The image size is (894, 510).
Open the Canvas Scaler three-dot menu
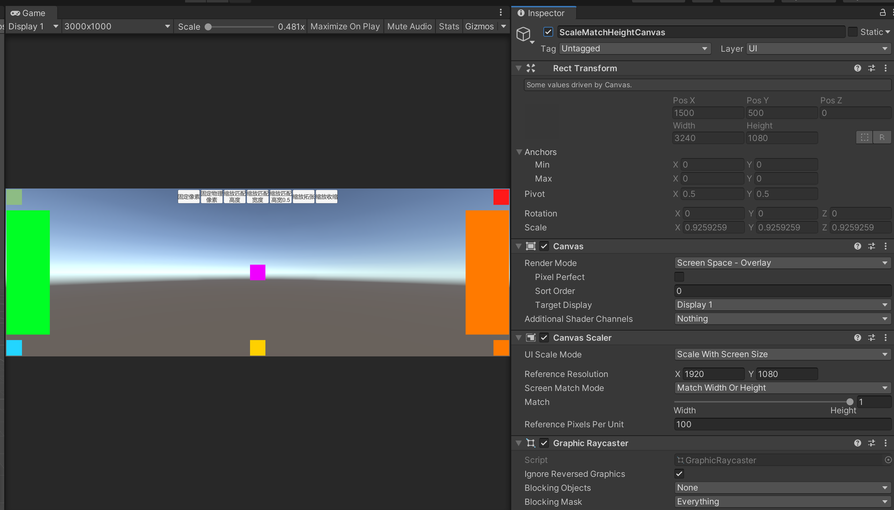(x=886, y=338)
